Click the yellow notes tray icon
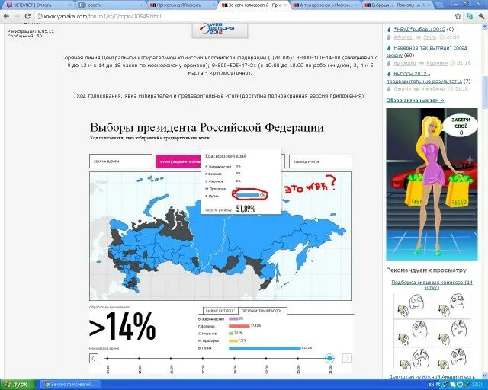Viewport: 488px width, 390px height. tap(453, 385)
